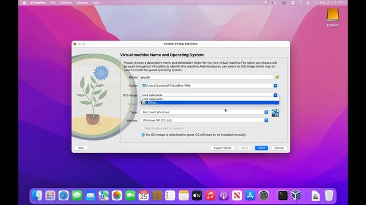The height and width of the screenshot is (205, 366).
Task: Open Apple TV app in dock
Action: point(197,195)
